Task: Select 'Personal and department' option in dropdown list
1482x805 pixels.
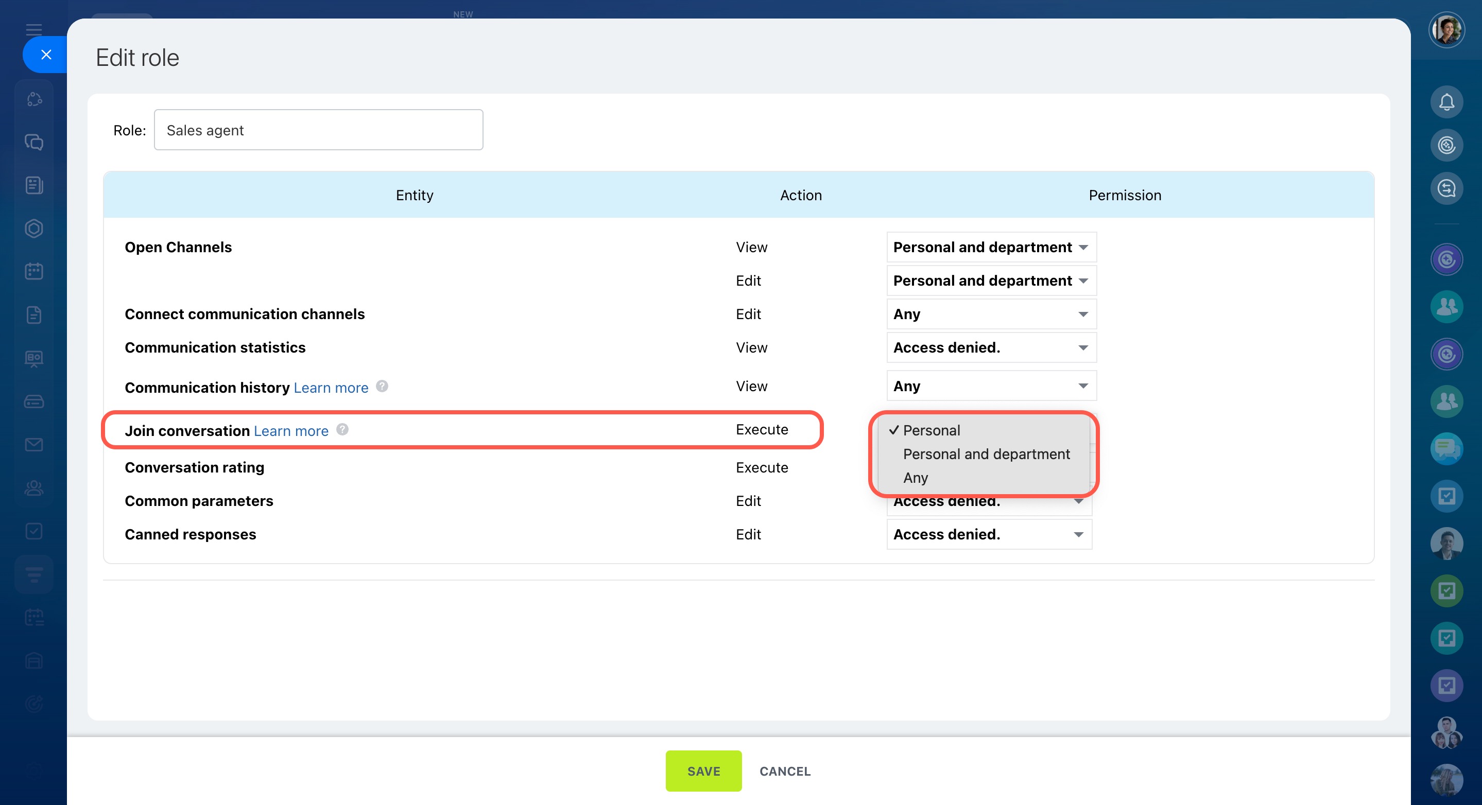Action: click(x=986, y=454)
